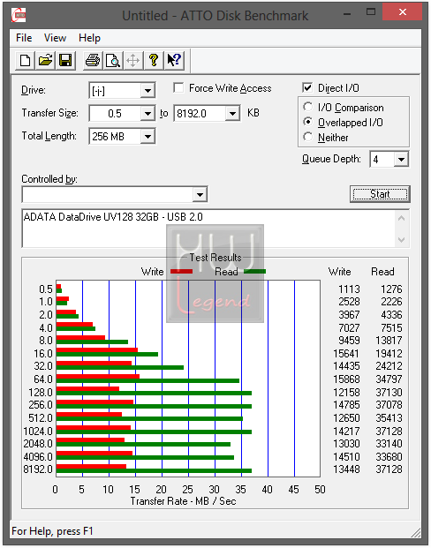431x548 pixels.
Task: Click green Read legend color bar
Action: pyautogui.click(x=254, y=272)
